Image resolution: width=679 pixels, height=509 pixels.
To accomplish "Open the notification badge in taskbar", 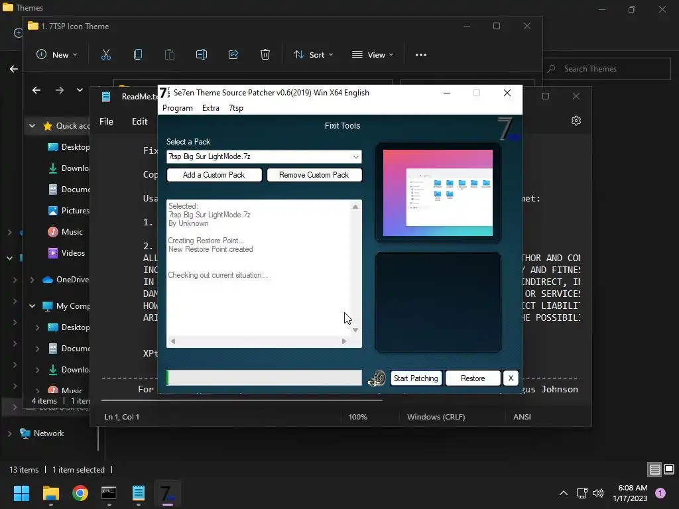I will click(660, 493).
